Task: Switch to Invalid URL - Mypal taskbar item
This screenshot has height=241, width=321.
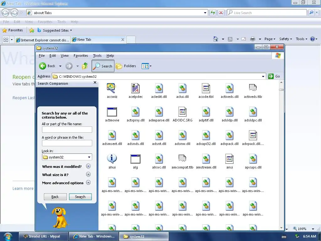Action: pos(43,236)
